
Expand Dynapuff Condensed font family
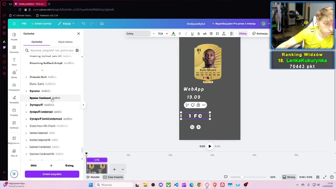[26, 112]
